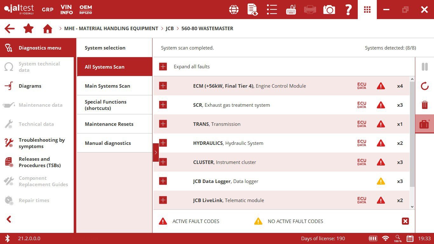Click the help question mark icon
This screenshot has height=244, width=434.
348,10
